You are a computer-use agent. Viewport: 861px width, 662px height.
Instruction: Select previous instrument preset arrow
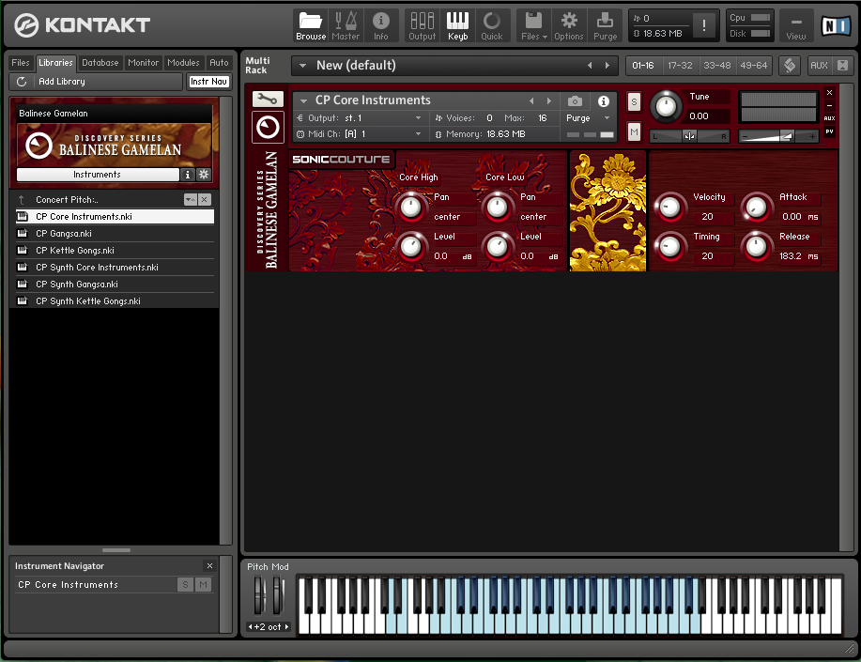[x=531, y=100]
